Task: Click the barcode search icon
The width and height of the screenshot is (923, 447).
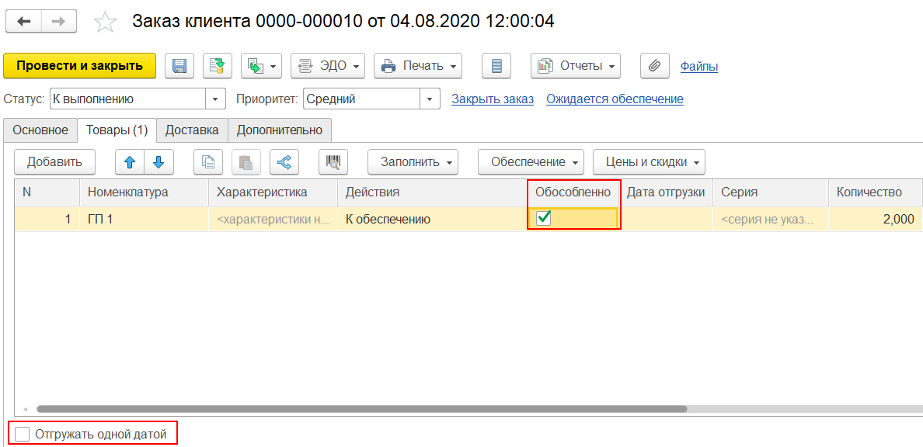Action: pyautogui.click(x=333, y=162)
